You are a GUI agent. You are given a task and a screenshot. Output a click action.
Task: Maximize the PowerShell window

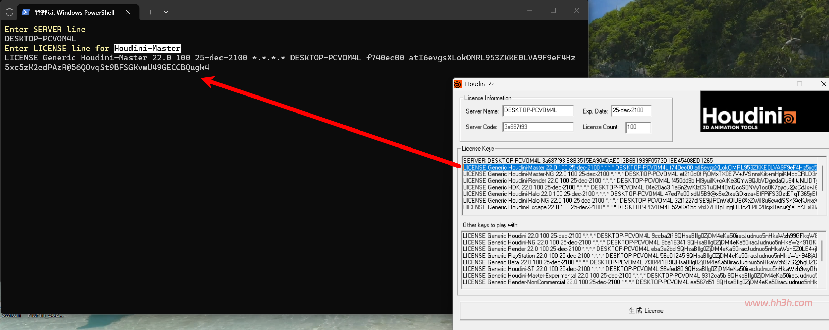[553, 11]
